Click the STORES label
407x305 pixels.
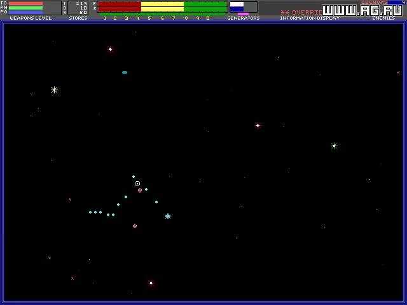(x=78, y=18)
